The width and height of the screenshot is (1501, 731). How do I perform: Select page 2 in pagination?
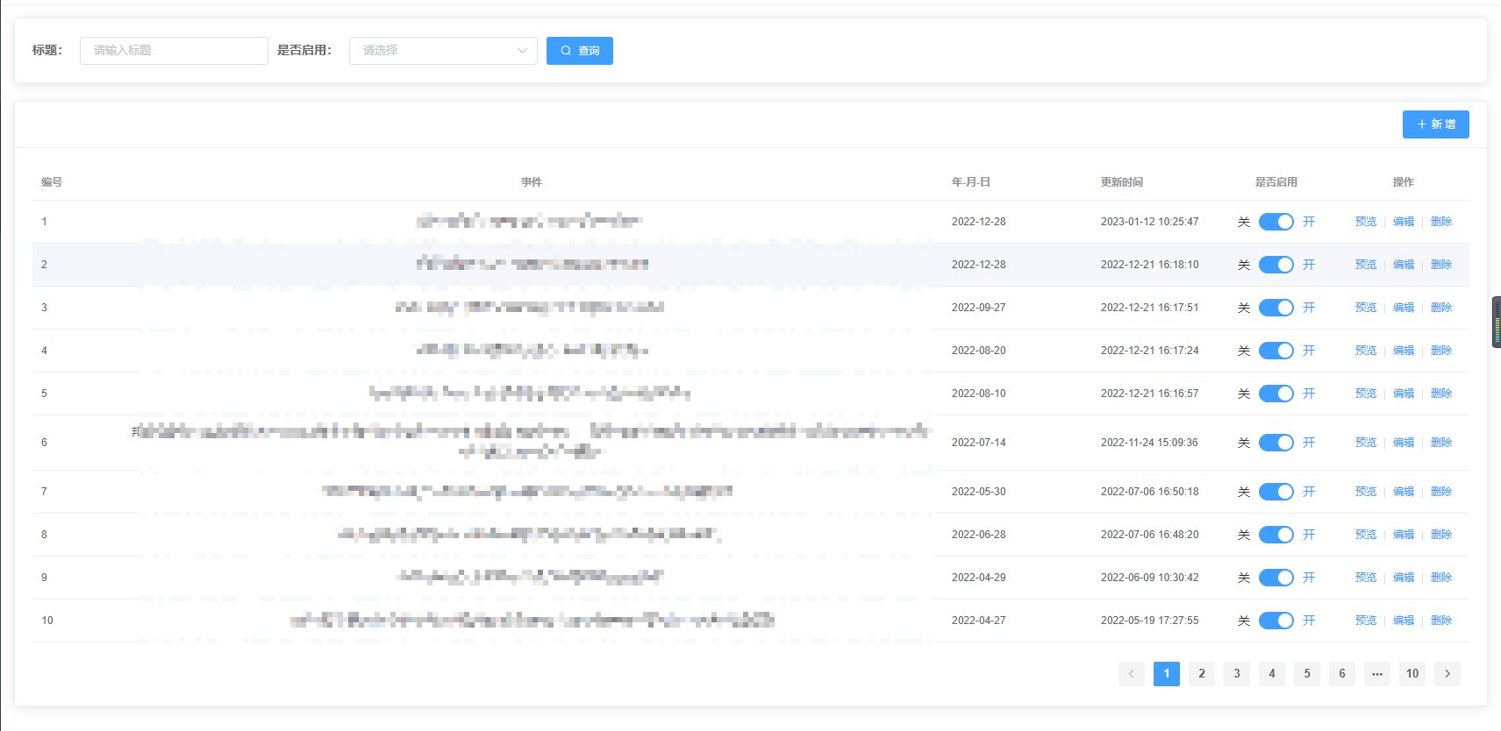pyautogui.click(x=1202, y=674)
